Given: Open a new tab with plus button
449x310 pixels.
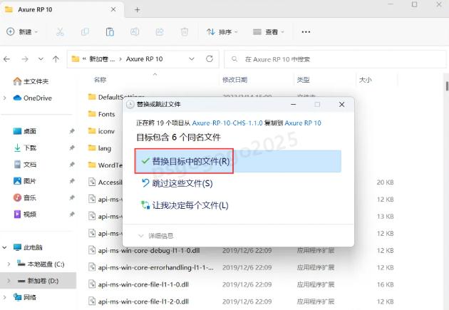Looking at the screenshot, I should [x=137, y=10].
